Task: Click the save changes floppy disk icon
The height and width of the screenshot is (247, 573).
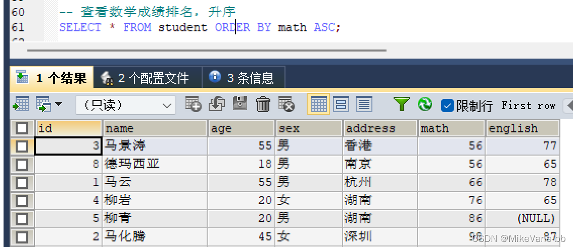Action: click(x=240, y=105)
